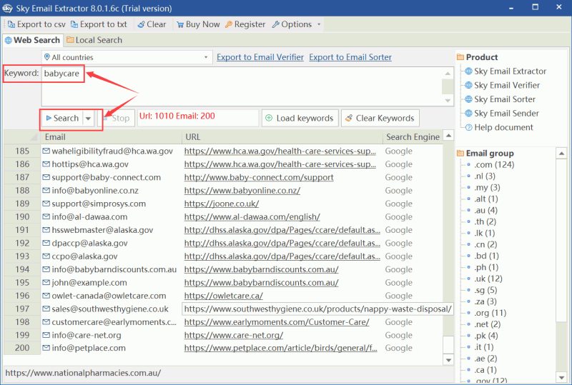The width and height of the screenshot is (572, 385).
Task: Switch to the Web Search tab
Action: (32, 40)
